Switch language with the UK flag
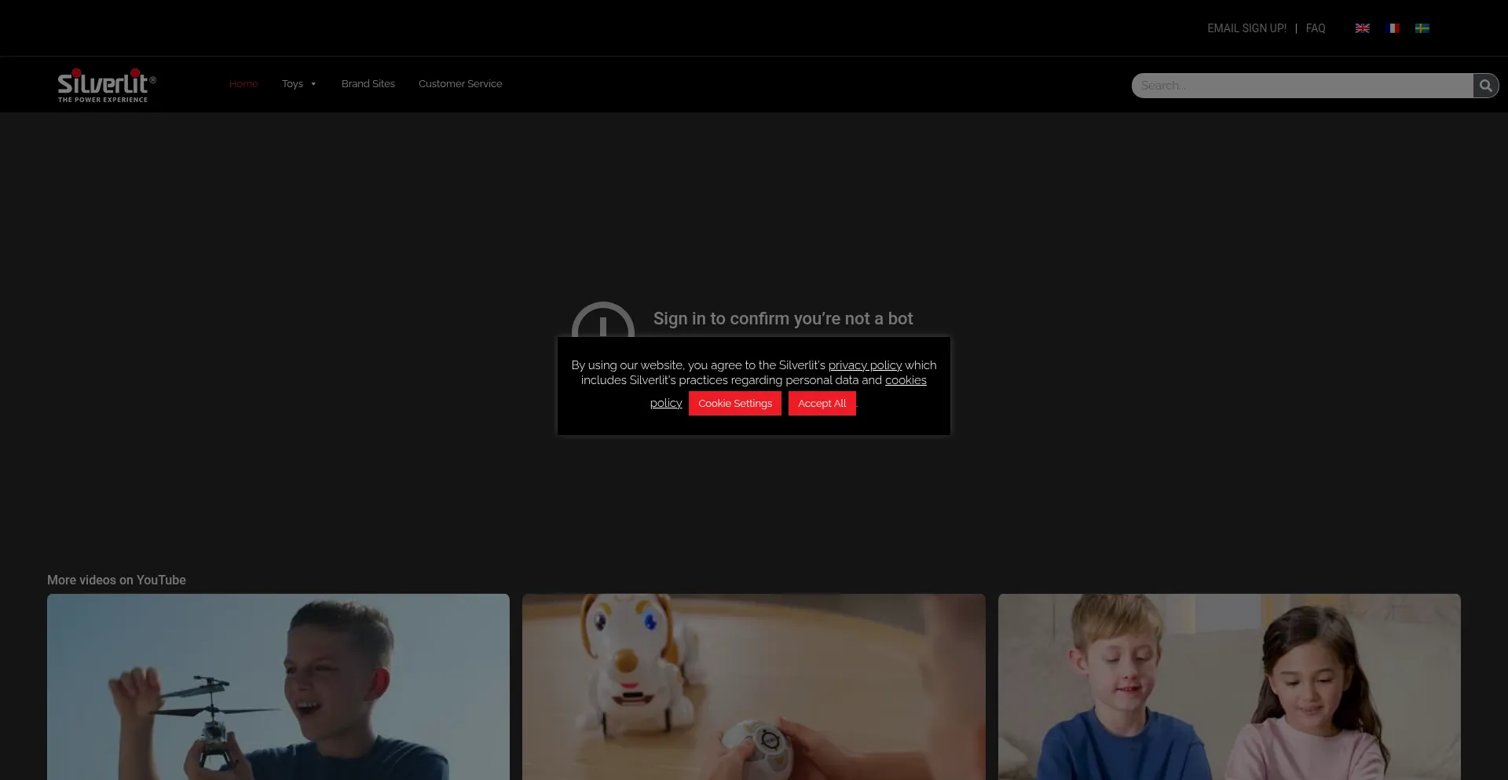Image resolution: width=1508 pixels, height=780 pixels. click(1363, 28)
